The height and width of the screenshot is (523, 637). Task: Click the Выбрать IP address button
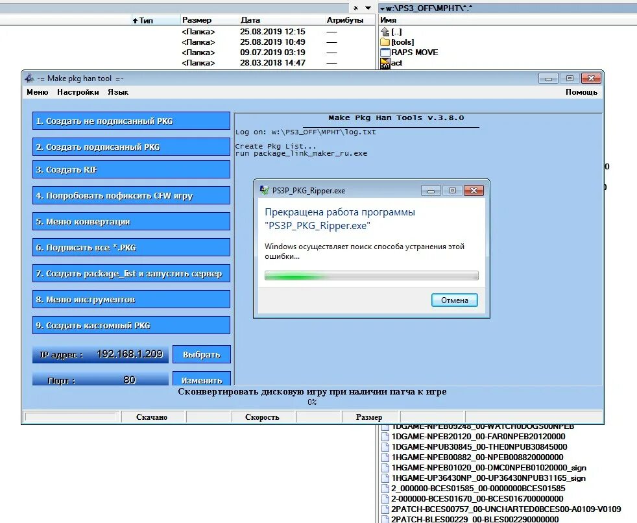202,354
